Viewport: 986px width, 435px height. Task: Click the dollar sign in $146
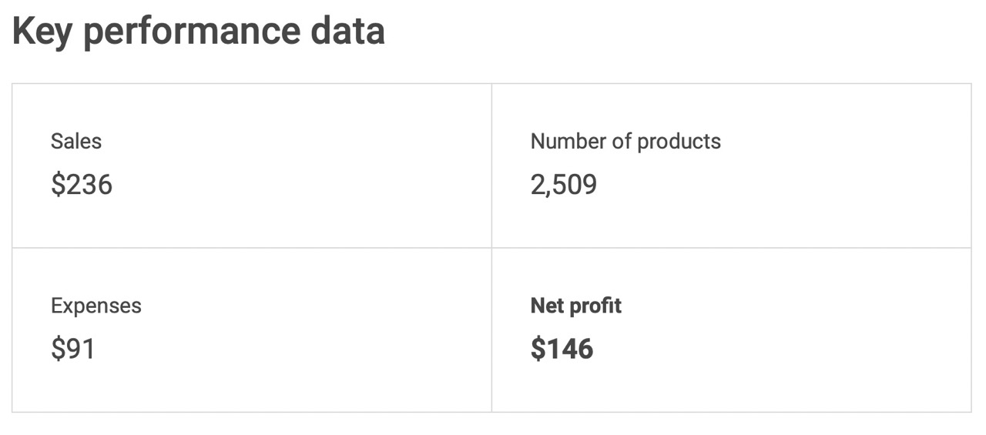(538, 349)
